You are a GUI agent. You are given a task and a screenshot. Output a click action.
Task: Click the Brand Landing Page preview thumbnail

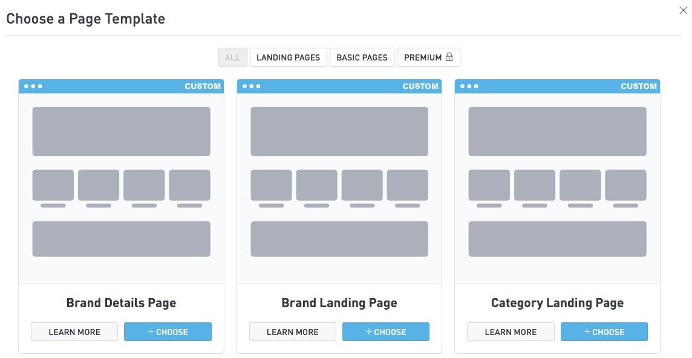click(339, 181)
